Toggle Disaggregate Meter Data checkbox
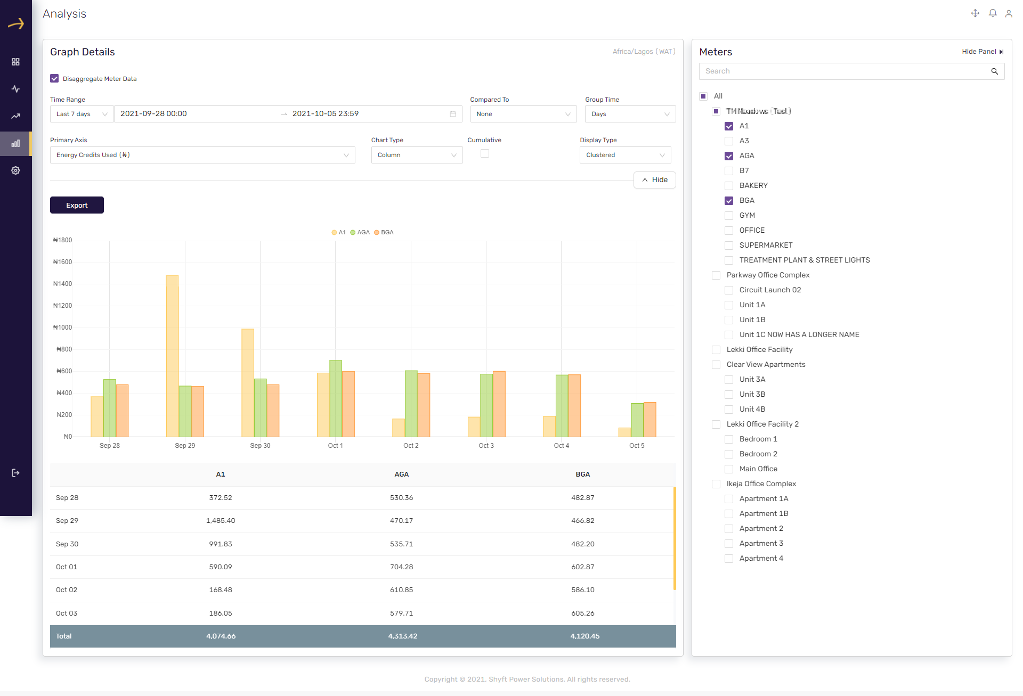The image size is (1023, 696). click(54, 78)
